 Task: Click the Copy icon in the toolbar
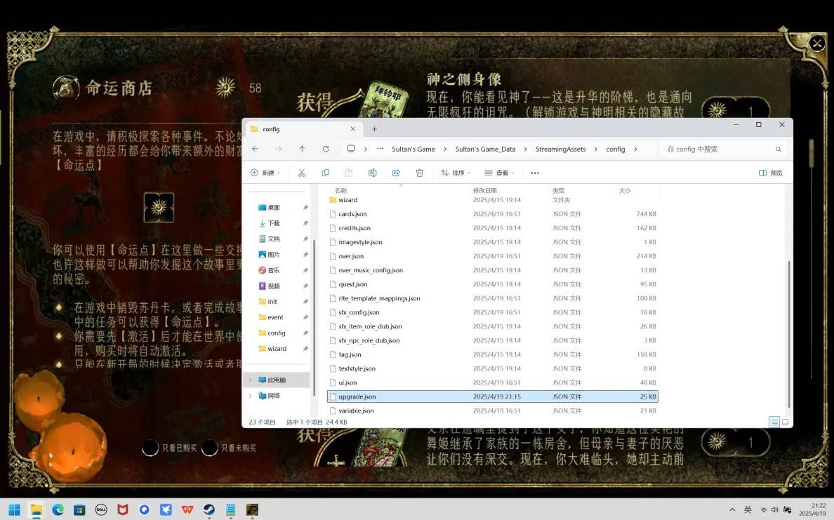324,172
